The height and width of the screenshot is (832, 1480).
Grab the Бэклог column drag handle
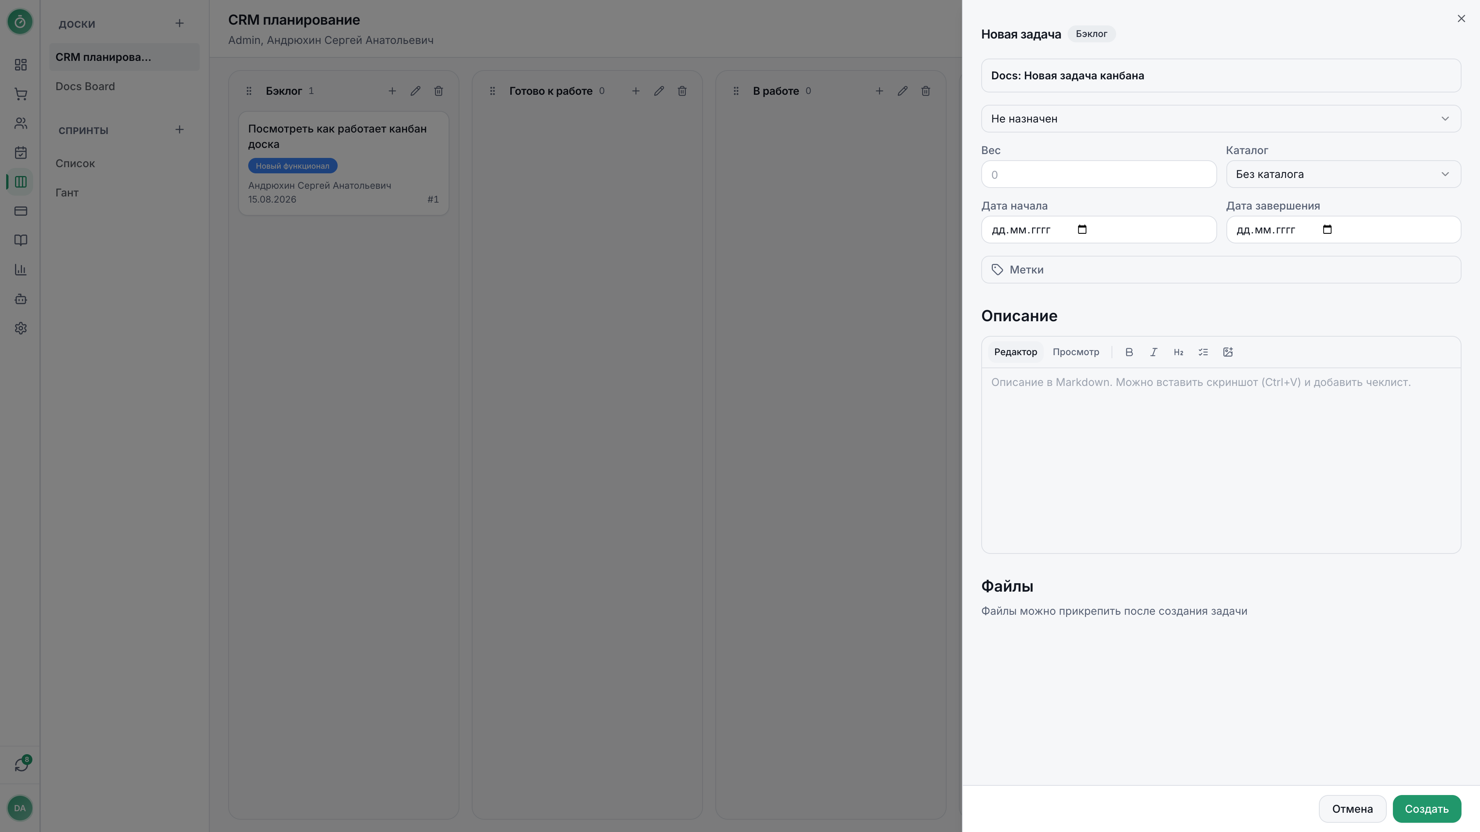point(249,91)
